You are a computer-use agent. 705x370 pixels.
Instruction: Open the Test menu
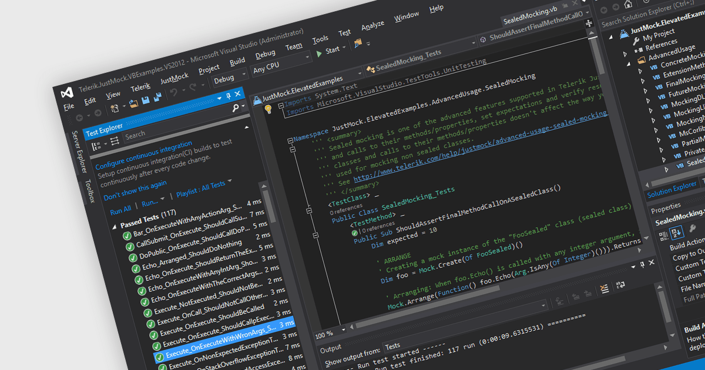click(x=345, y=33)
